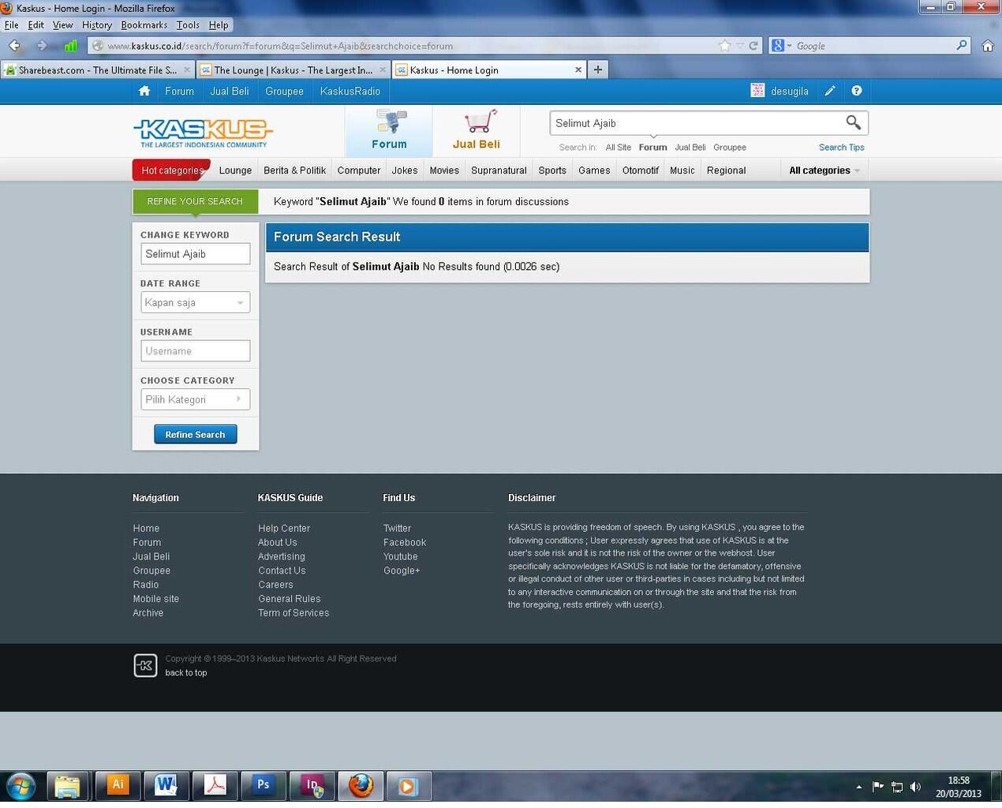Open the Help Center footer link
This screenshot has width=1002, height=808.
(x=284, y=529)
